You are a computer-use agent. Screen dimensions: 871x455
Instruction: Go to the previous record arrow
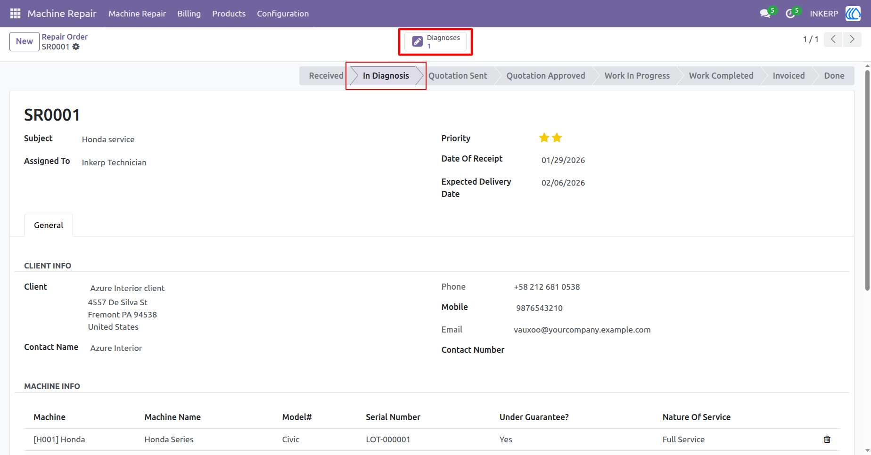click(833, 39)
